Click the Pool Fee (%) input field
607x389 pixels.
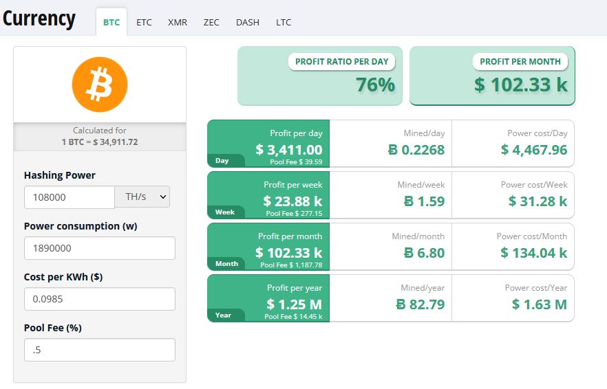pos(99,350)
